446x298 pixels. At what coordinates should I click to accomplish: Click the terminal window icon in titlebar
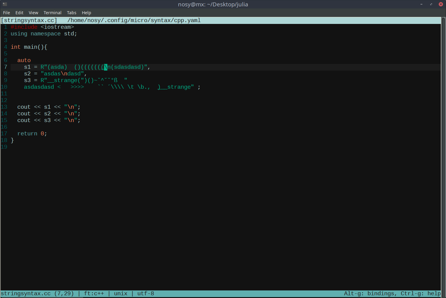coord(4,4)
